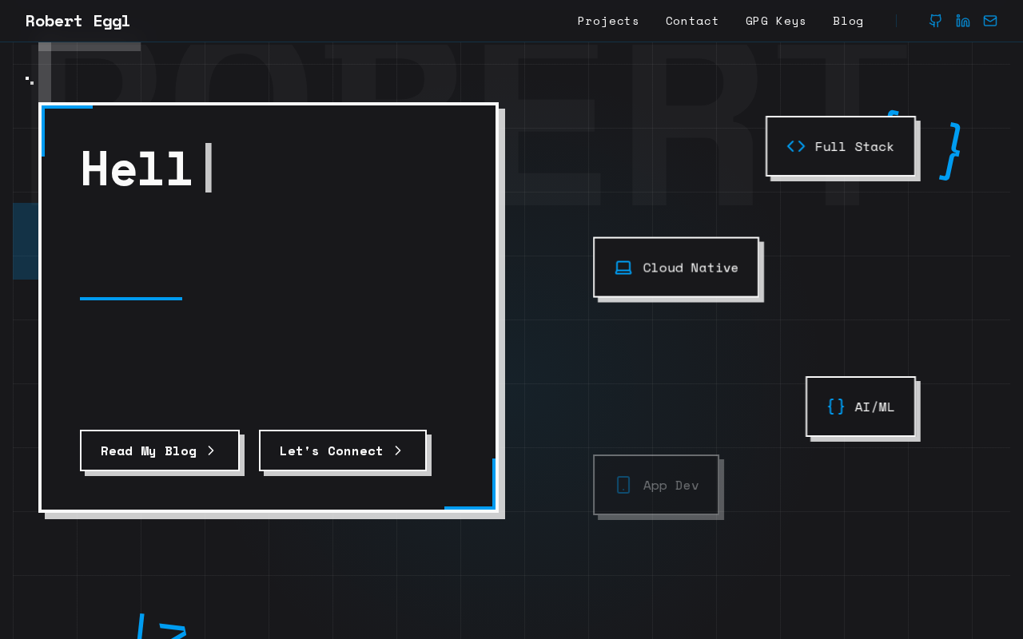This screenshot has height=639, width=1023.
Task: Select the AI/ML skill badge
Action: (861, 407)
